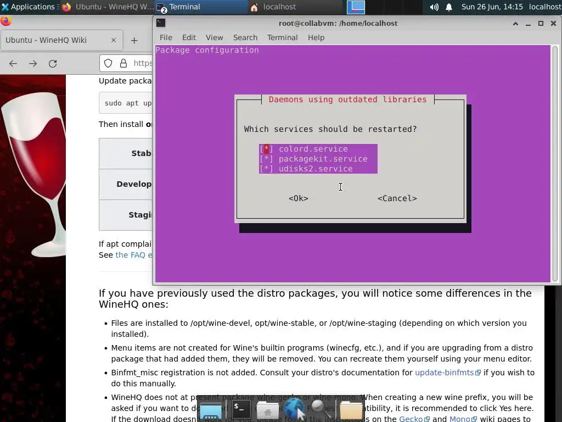
Task: Click the localhost user label in panel
Action: coord(545,7)
